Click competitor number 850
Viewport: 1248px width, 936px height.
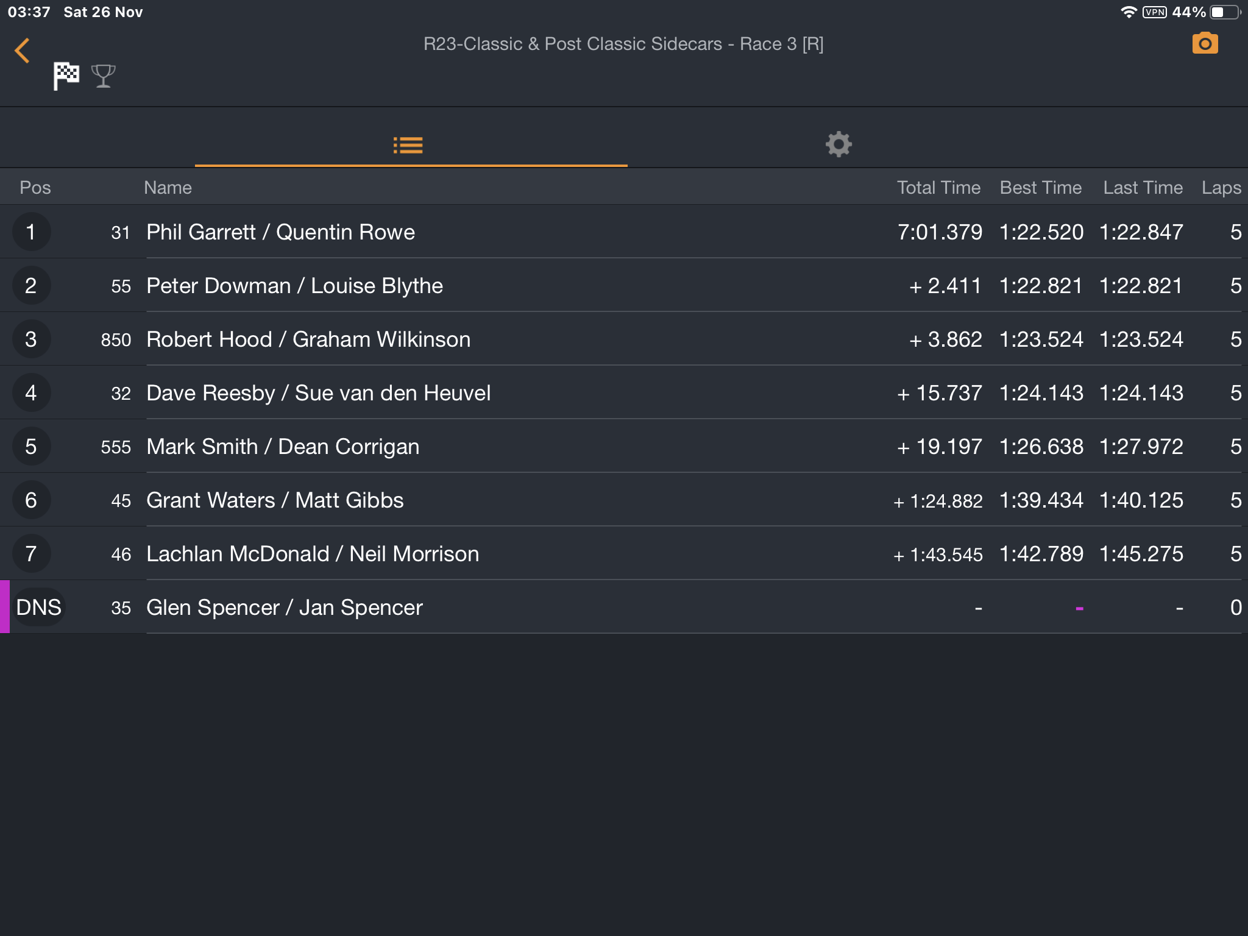point(116,339)
